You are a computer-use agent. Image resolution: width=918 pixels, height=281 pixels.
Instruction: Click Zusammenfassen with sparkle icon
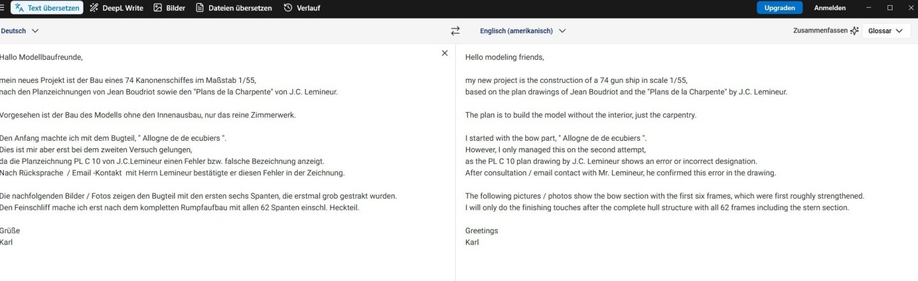[826, 31]
